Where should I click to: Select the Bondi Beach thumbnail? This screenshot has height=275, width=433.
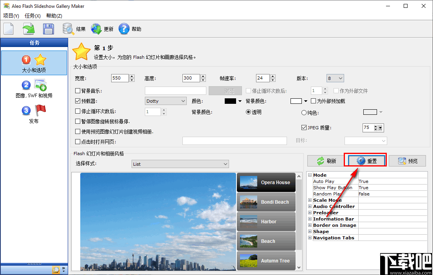click(x=266, y=202)
